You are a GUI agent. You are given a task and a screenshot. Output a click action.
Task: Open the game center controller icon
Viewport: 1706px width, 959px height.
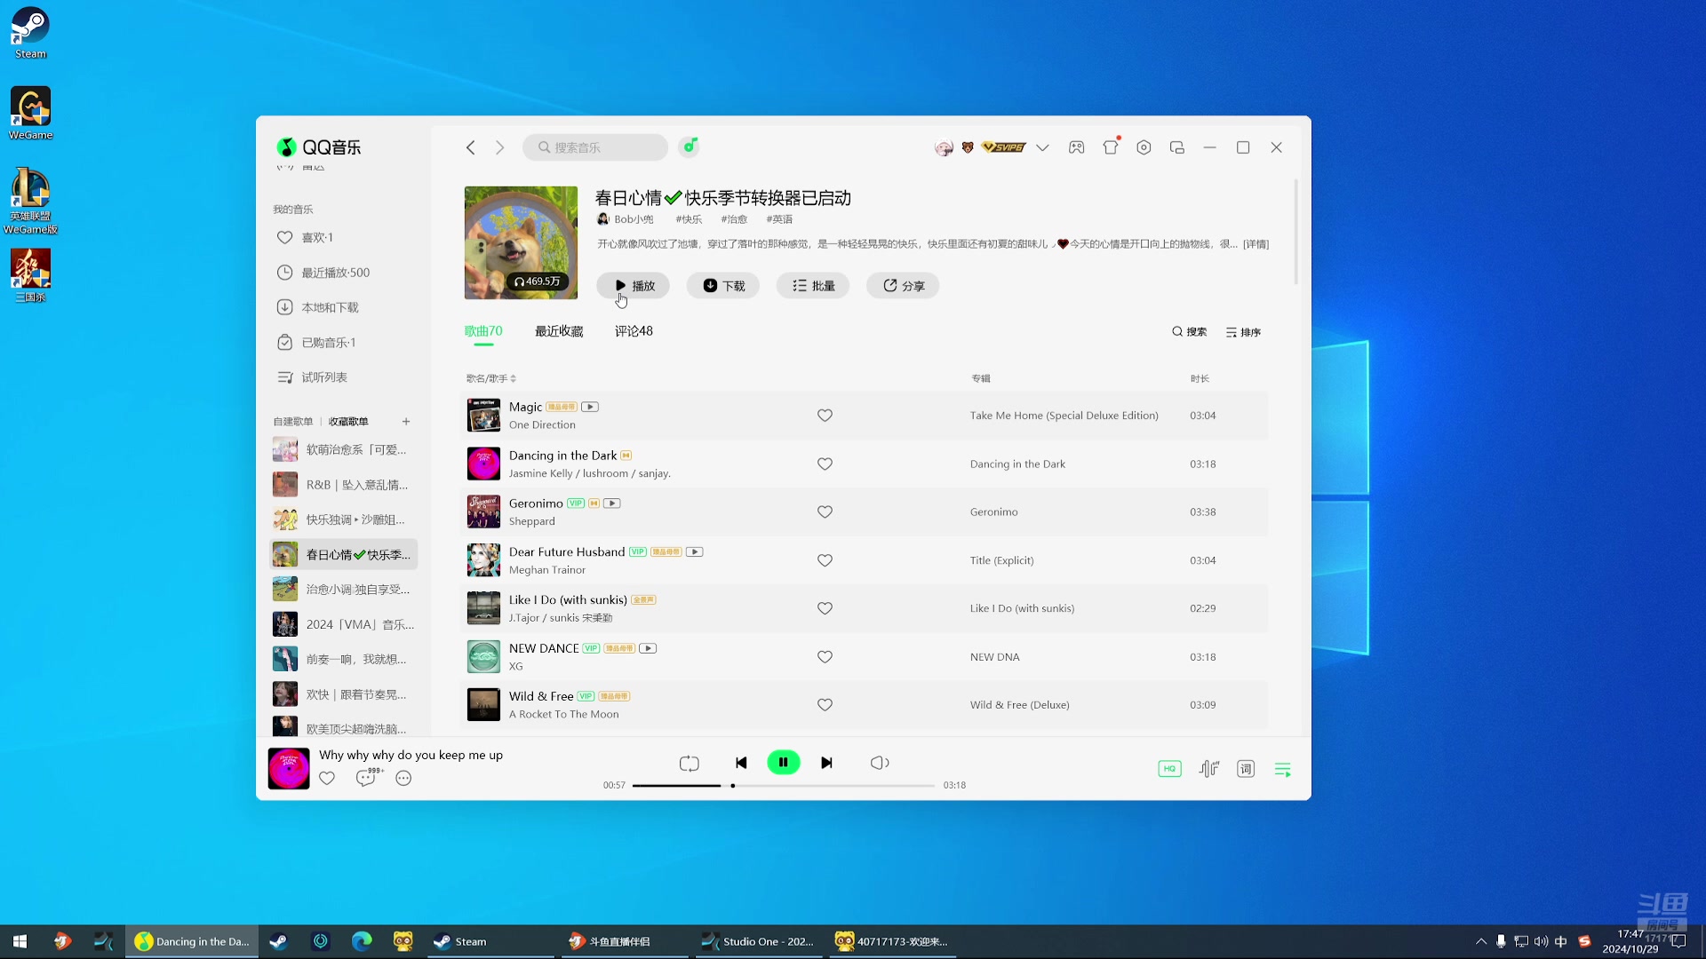click(x=1076, y=147)
